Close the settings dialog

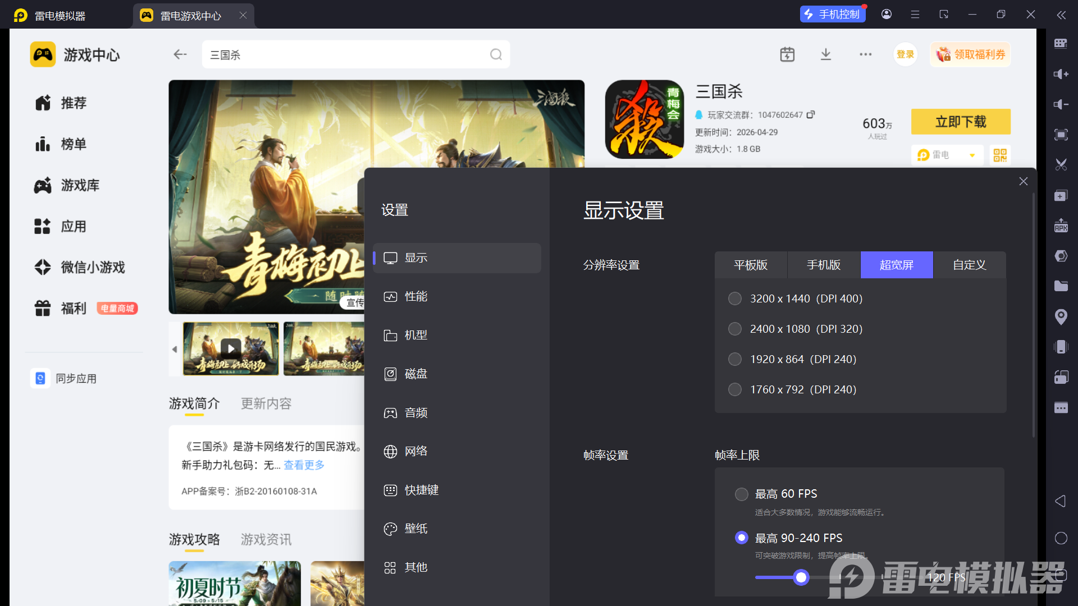(1024, 181)
